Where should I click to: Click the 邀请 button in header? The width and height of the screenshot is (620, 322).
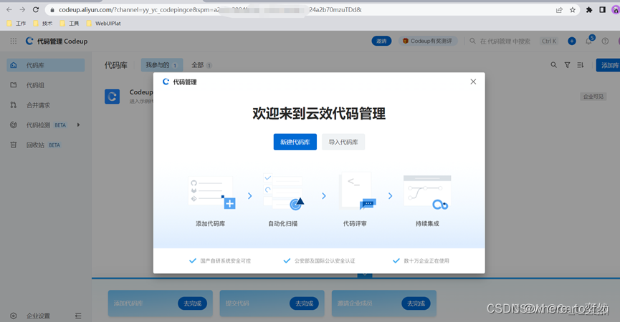(381, 41)
